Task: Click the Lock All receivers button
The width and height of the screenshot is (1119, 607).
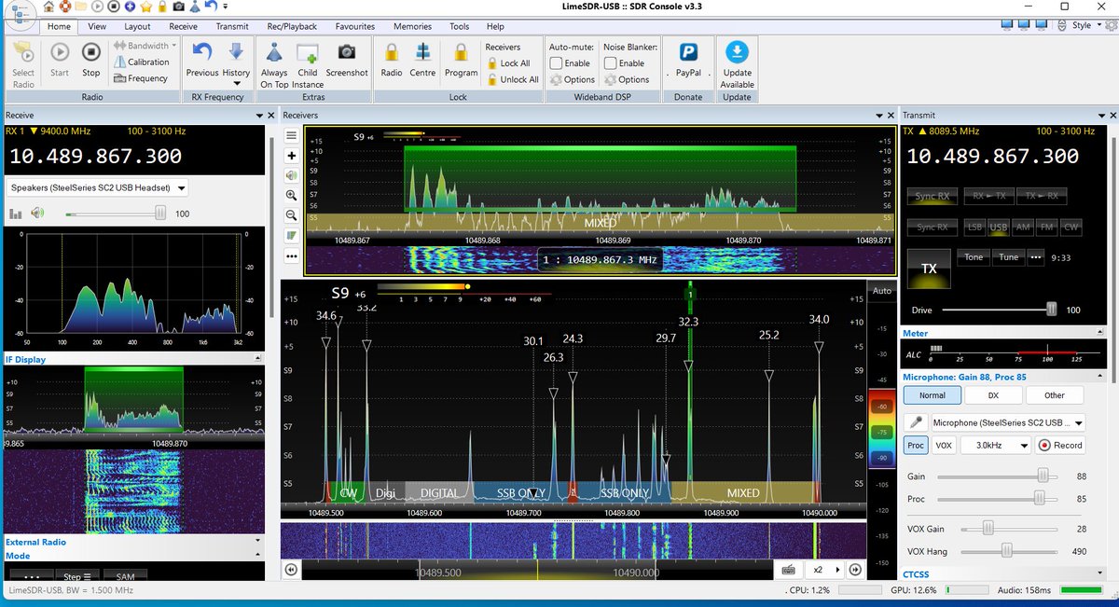Action: click(x=508, y=62)
